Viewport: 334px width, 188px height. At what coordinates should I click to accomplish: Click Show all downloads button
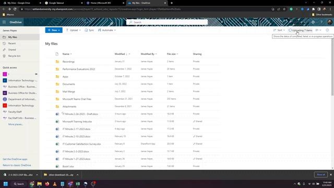[x=321, y=174]
